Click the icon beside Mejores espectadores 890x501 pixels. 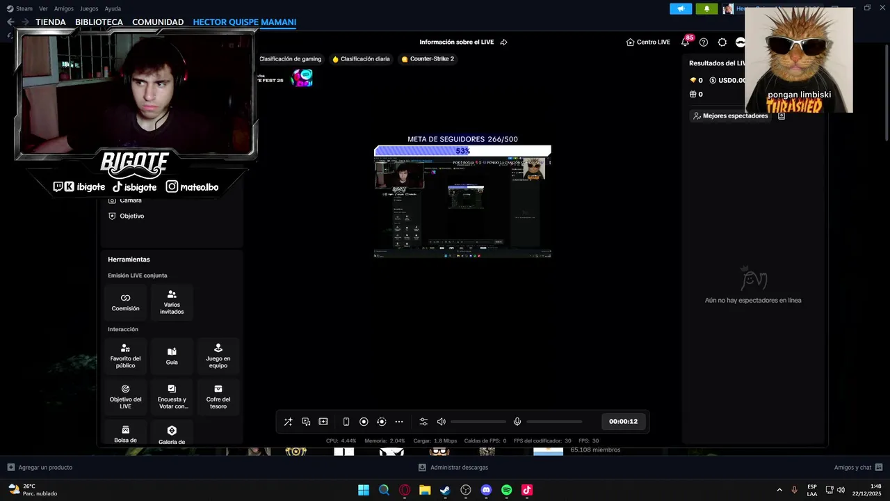coord(782,116)
